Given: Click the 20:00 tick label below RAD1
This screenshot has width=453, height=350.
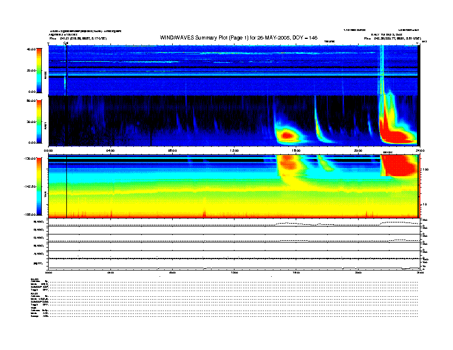Looking at the screenshot, I should coord(358,150).
